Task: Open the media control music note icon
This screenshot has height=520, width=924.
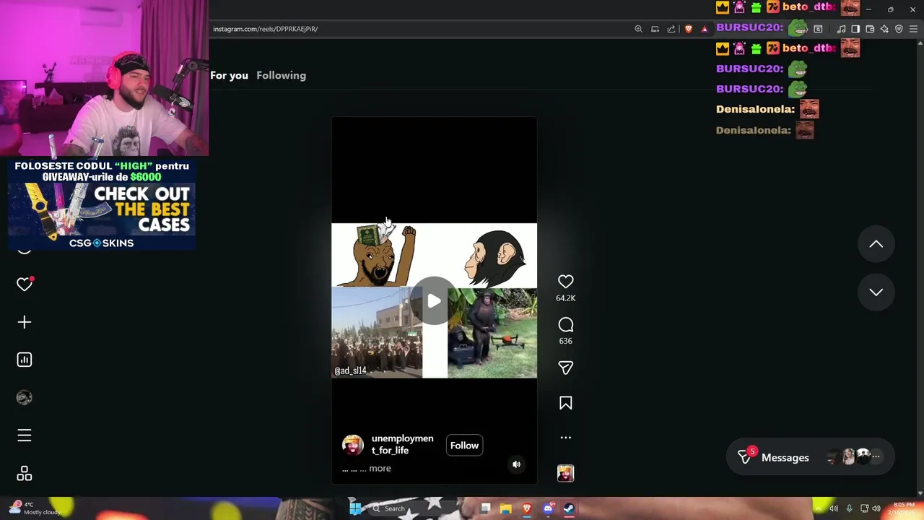Action: click(841, 29)
